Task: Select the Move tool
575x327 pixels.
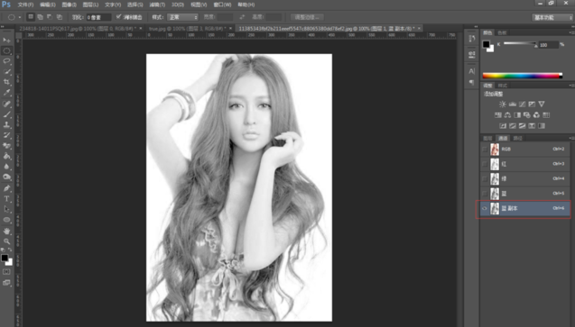Action: click(x=6, y=40)
